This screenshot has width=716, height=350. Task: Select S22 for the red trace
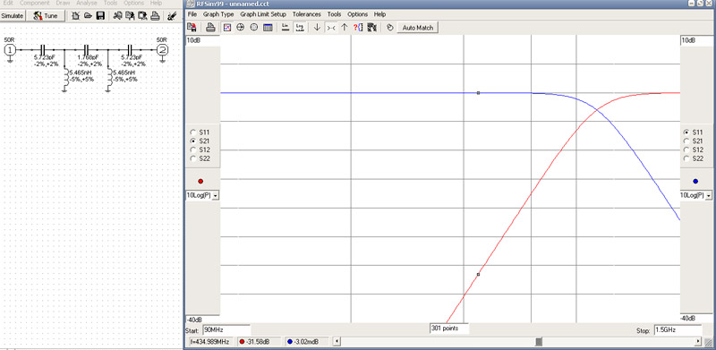pyautogui.click(x=193, y=158)
